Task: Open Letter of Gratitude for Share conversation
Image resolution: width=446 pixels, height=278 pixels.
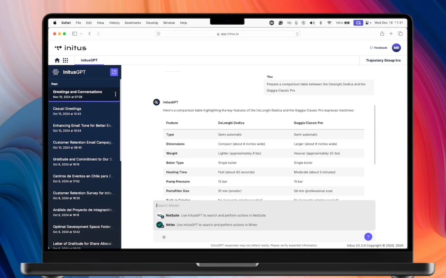Action: click(84, 244)
